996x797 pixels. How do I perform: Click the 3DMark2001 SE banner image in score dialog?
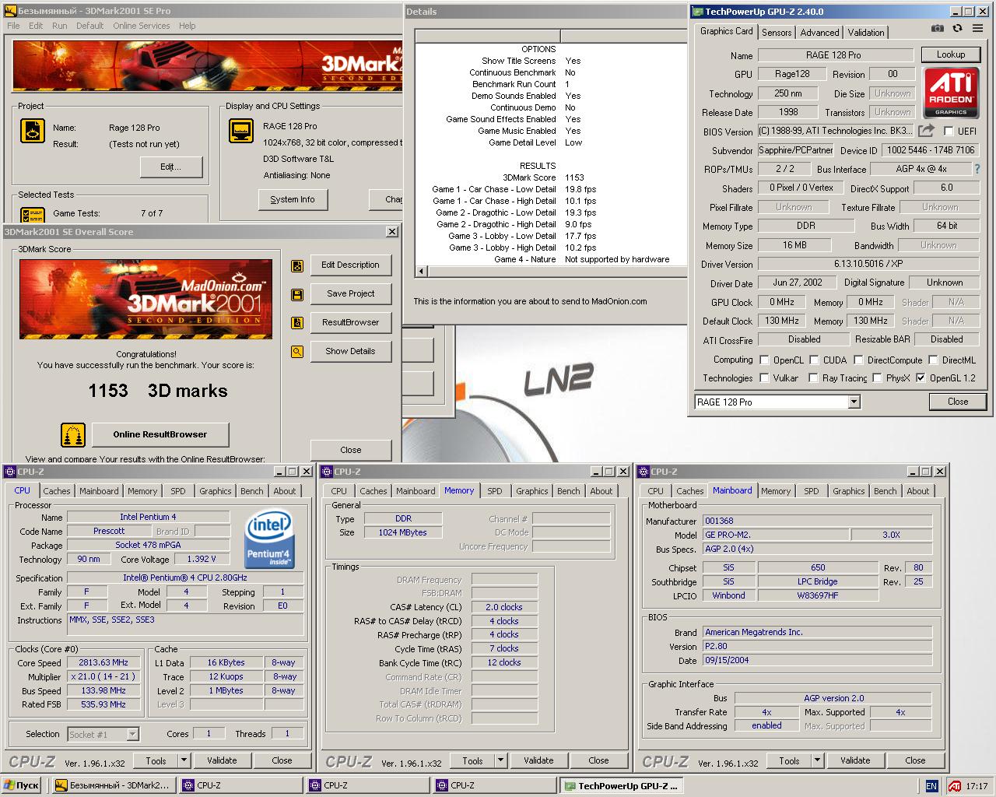coord(146,299)
